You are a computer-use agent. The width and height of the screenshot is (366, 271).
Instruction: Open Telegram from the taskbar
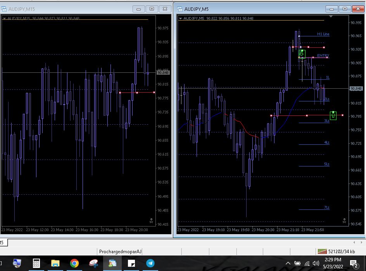tap(150, 263)
